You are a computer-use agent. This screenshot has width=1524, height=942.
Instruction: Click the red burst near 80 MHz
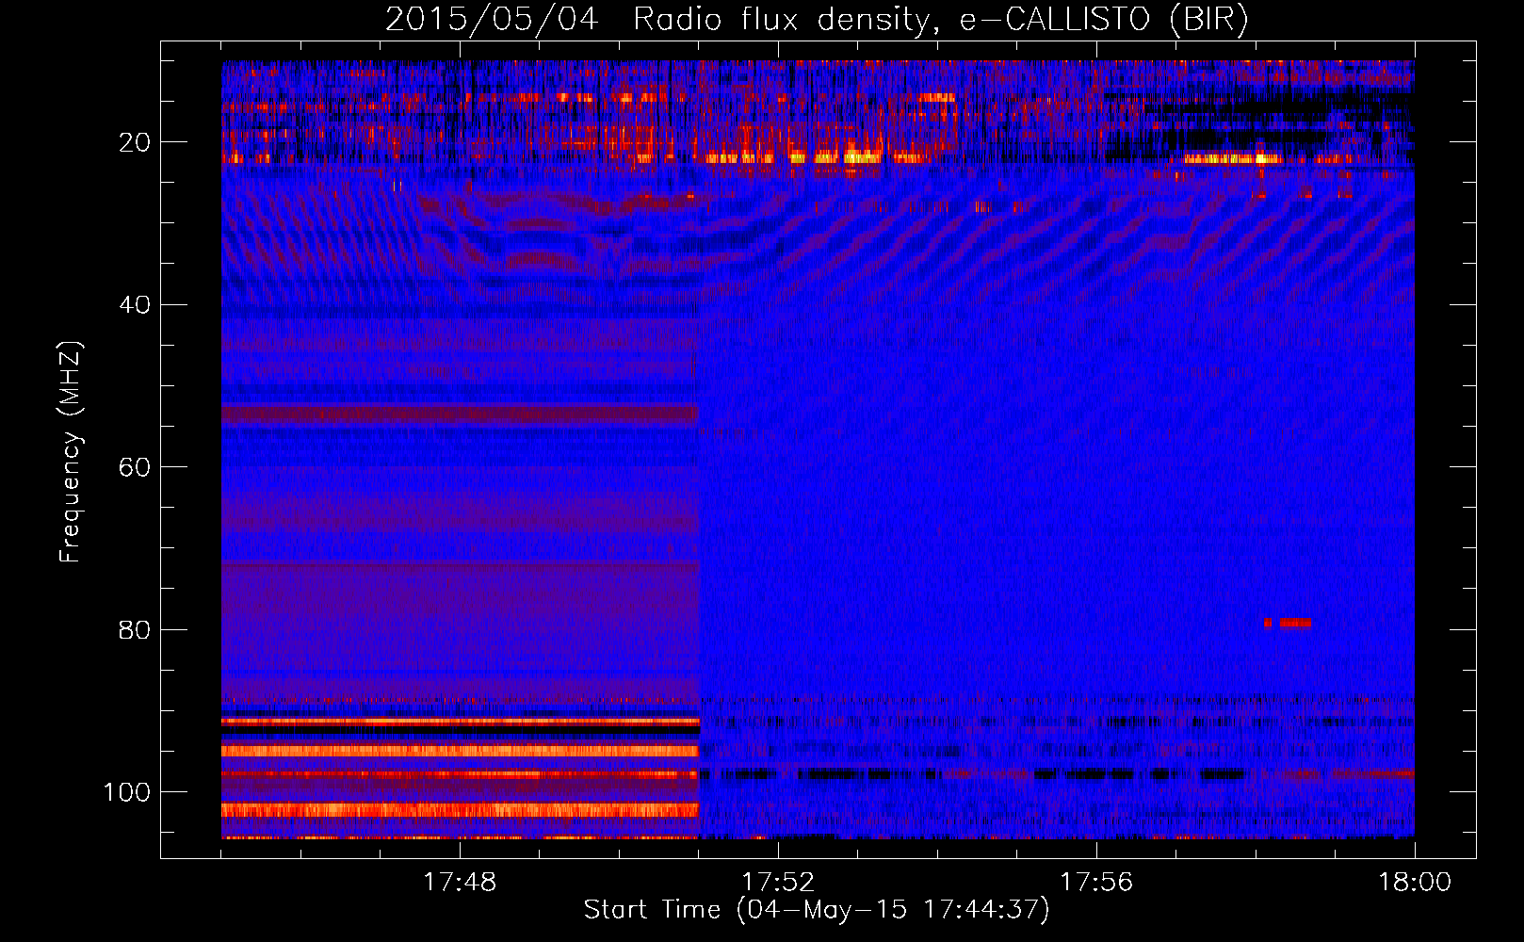(x=1288, y=623)
